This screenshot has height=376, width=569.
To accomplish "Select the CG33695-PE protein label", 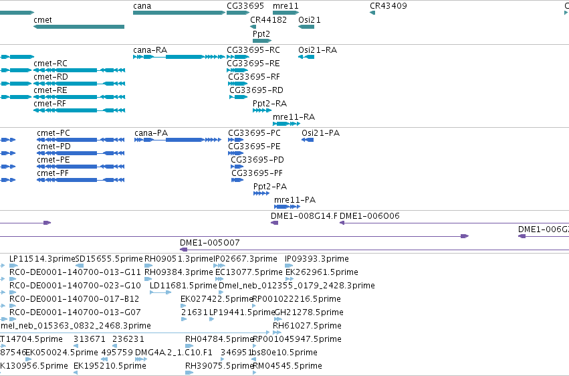I will [254, 147].
